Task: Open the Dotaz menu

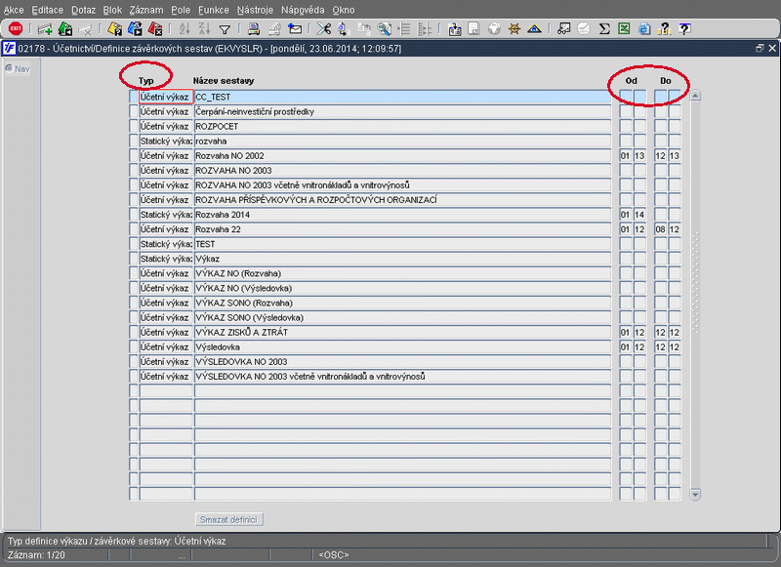Action: [x=83, y=10]
